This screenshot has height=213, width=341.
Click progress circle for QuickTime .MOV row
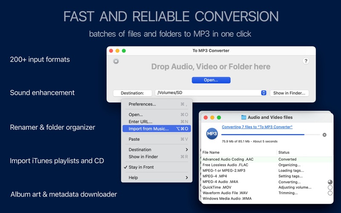click(x=330, y=187)
